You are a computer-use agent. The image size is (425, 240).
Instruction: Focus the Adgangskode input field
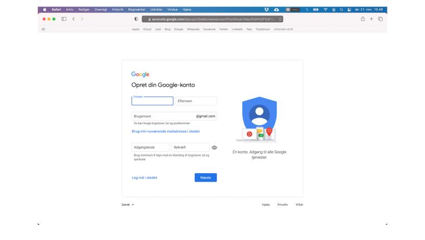click(x=150, y=147)
